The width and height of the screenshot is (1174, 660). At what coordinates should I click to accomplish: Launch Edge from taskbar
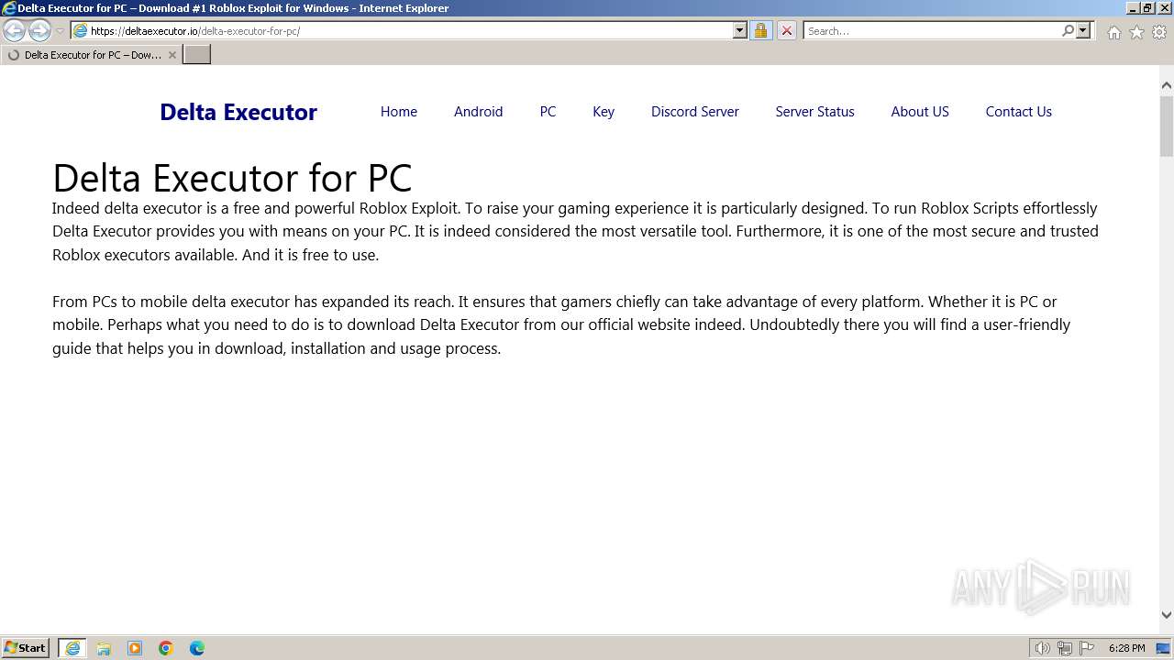click(197, 648)
